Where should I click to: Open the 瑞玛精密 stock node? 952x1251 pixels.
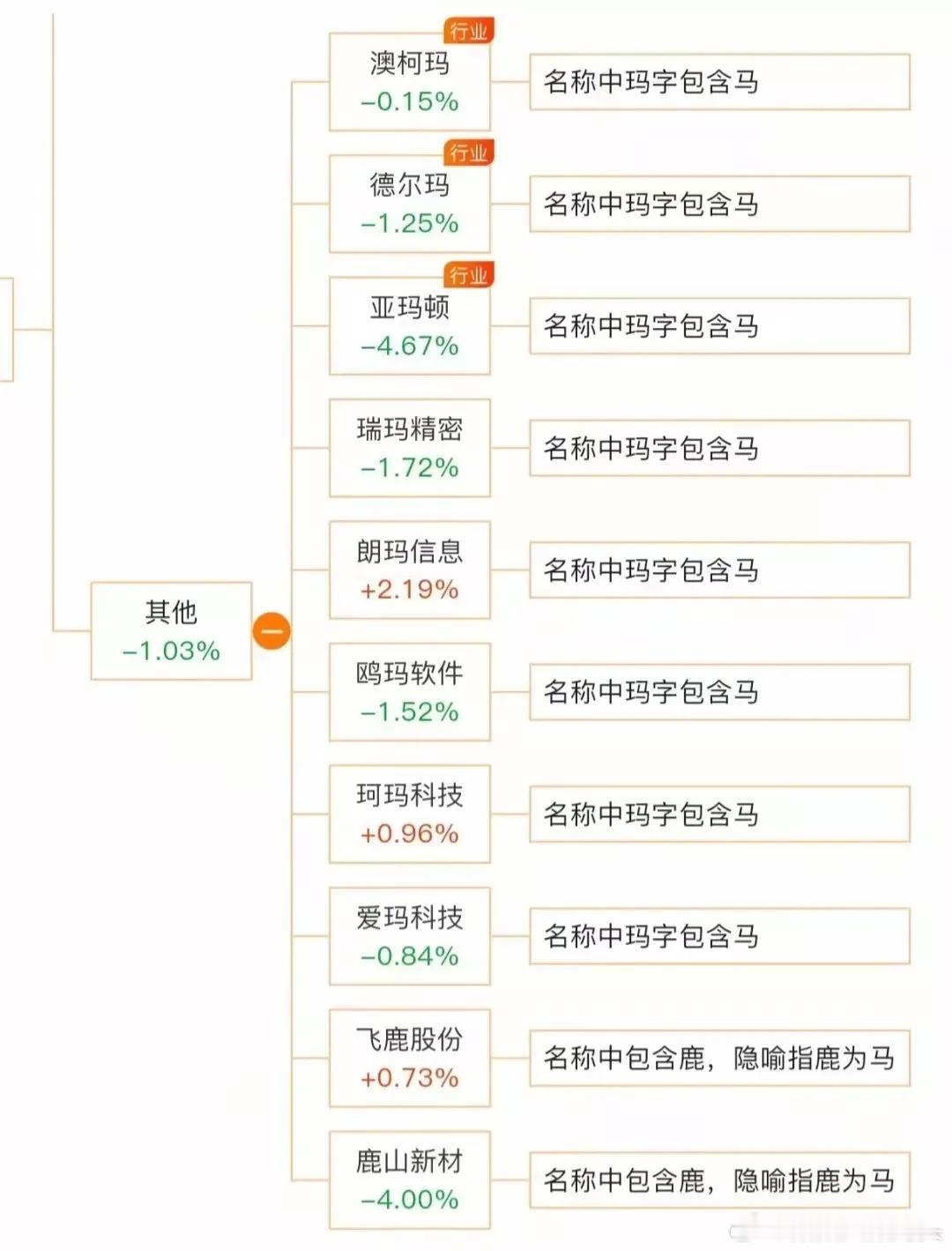click(x=410, y=448)
